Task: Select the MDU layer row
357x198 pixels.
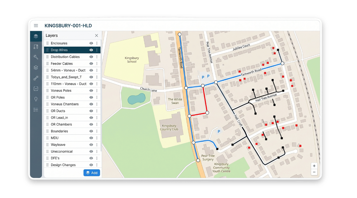Action: (72, 138)
